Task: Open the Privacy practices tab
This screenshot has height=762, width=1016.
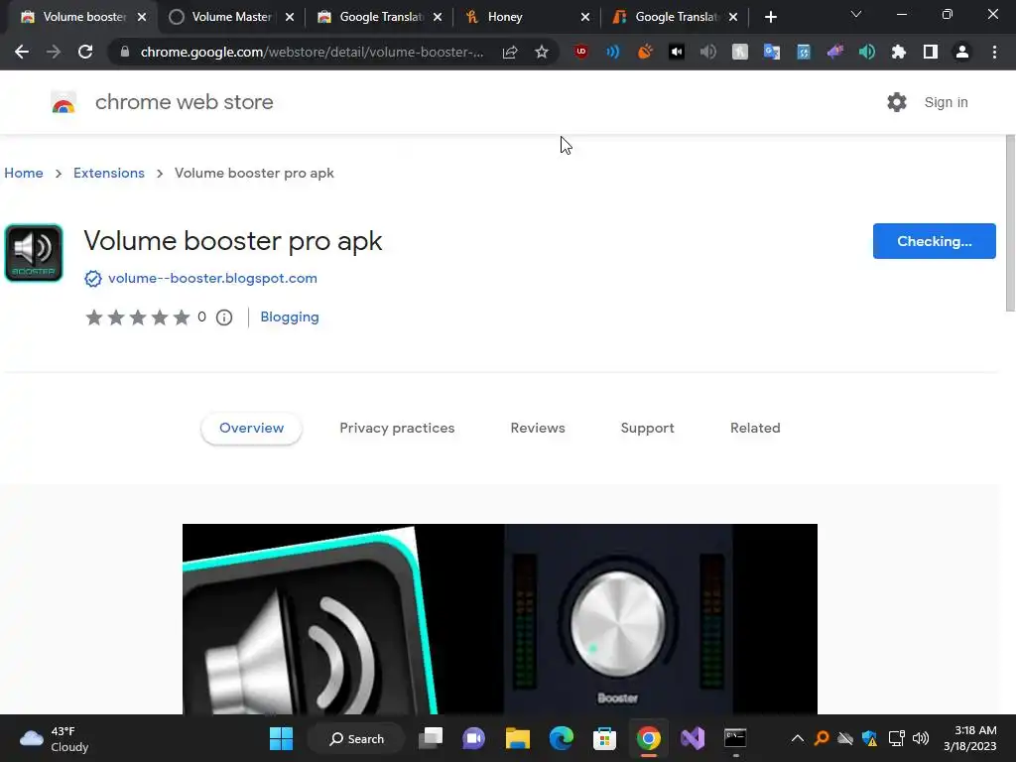Action: (397, 429)
